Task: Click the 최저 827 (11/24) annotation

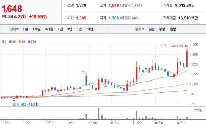Action: (x=26, y=104)
